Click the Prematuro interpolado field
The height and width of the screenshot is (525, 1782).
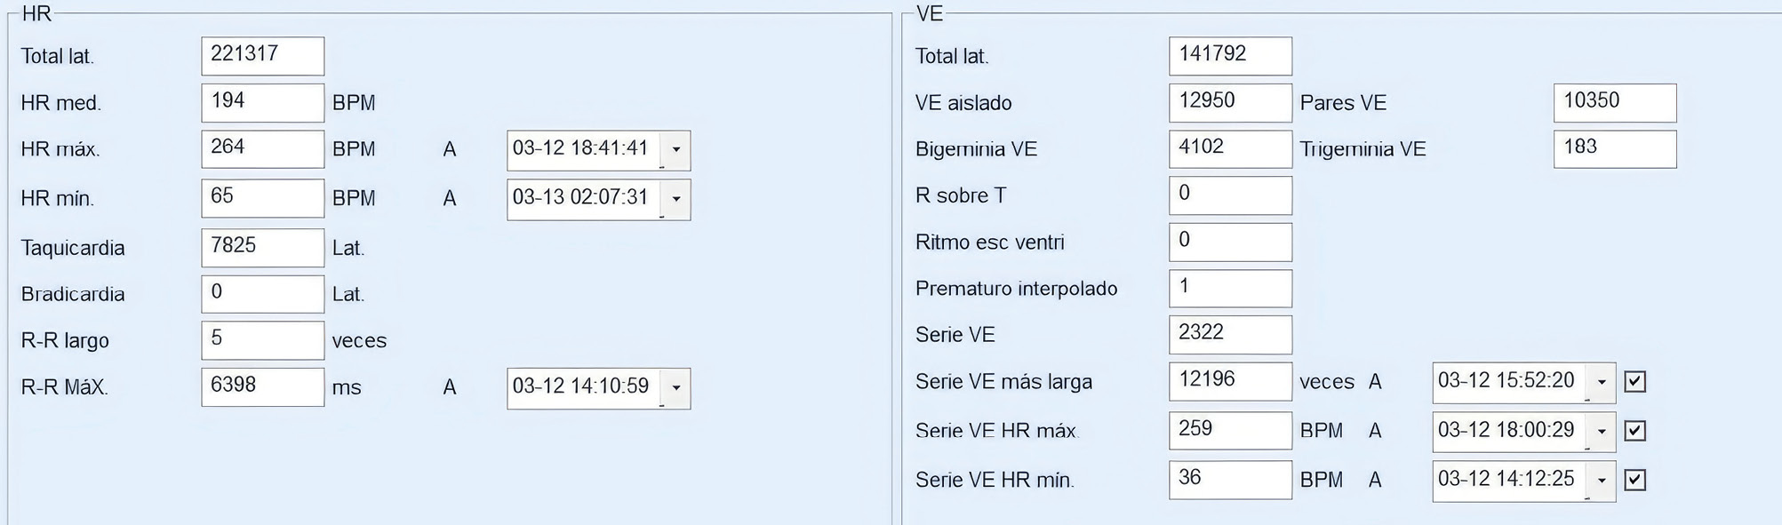pyautogui.click(x=1229, y=289)
